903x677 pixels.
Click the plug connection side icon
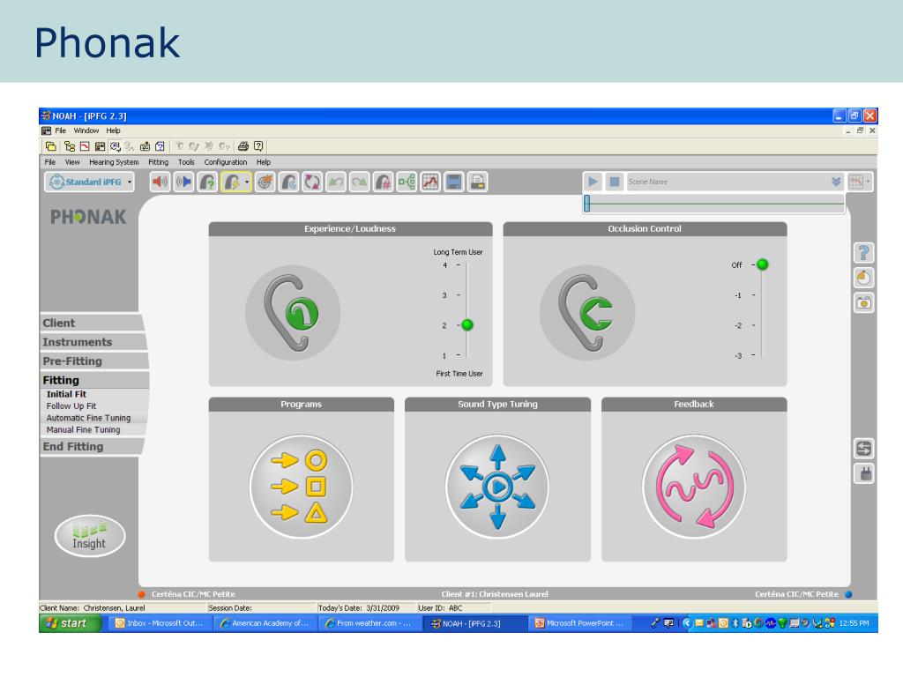tap(863, 473)
